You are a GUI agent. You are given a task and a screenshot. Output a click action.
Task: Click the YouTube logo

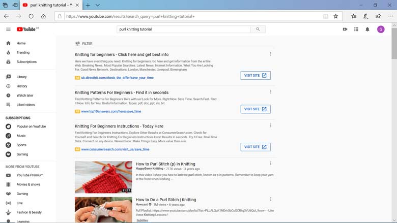pos(26,29)
